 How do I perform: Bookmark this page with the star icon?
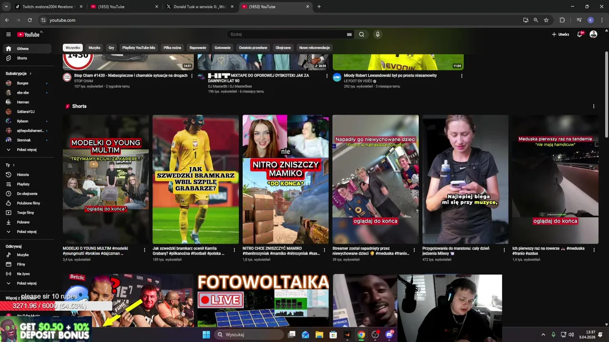tap(546, 20)
